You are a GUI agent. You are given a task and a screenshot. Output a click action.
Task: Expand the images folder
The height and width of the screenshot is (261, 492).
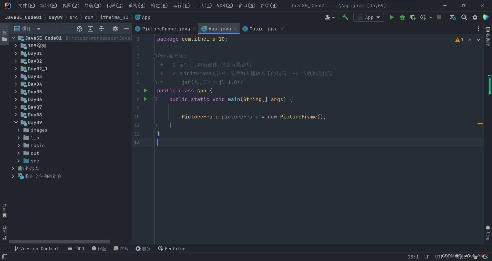[x=18, y=130]
